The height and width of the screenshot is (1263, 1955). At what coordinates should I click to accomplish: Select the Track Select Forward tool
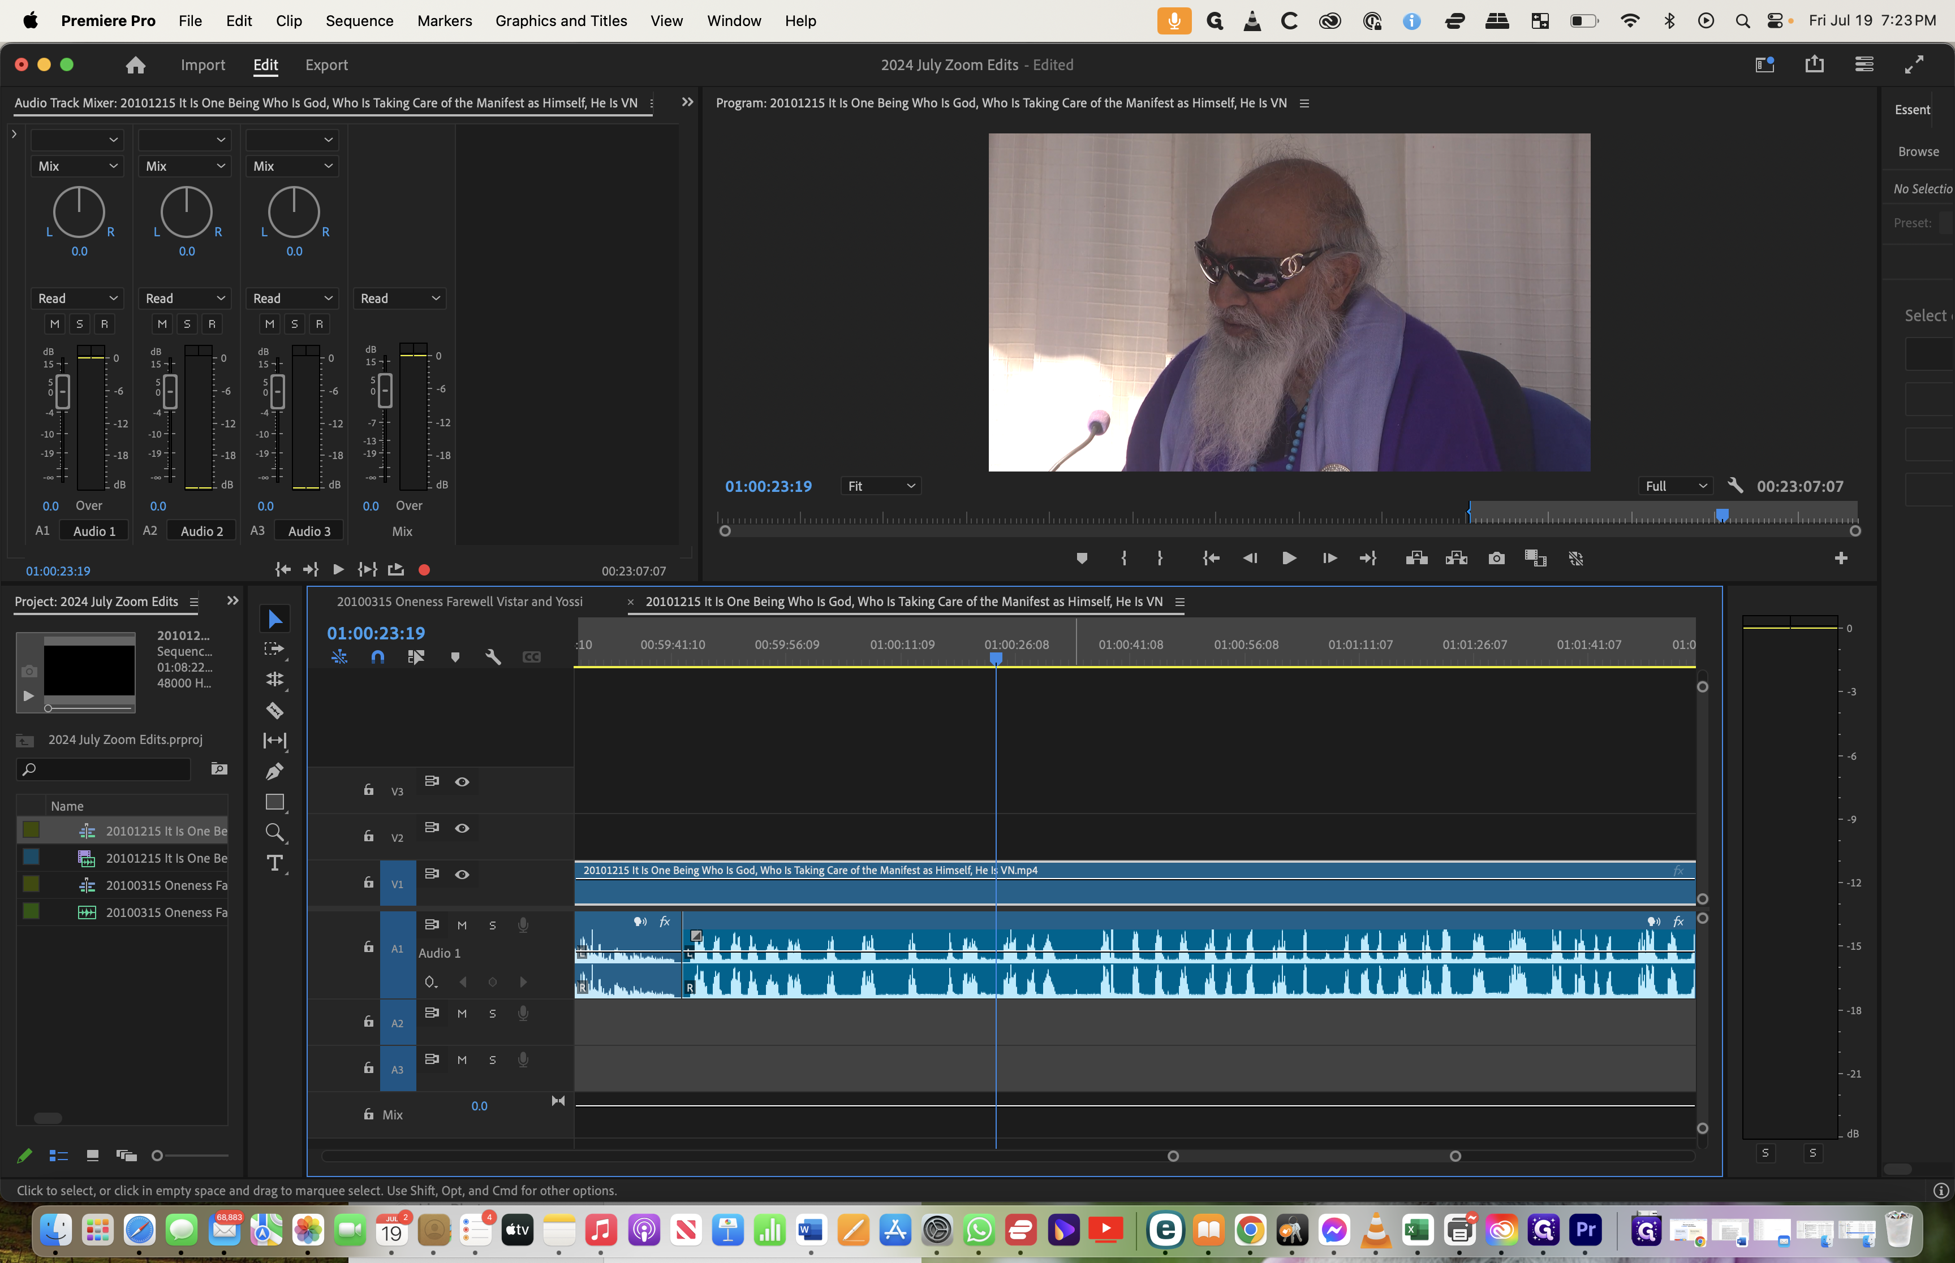click(x=274, y=648)
